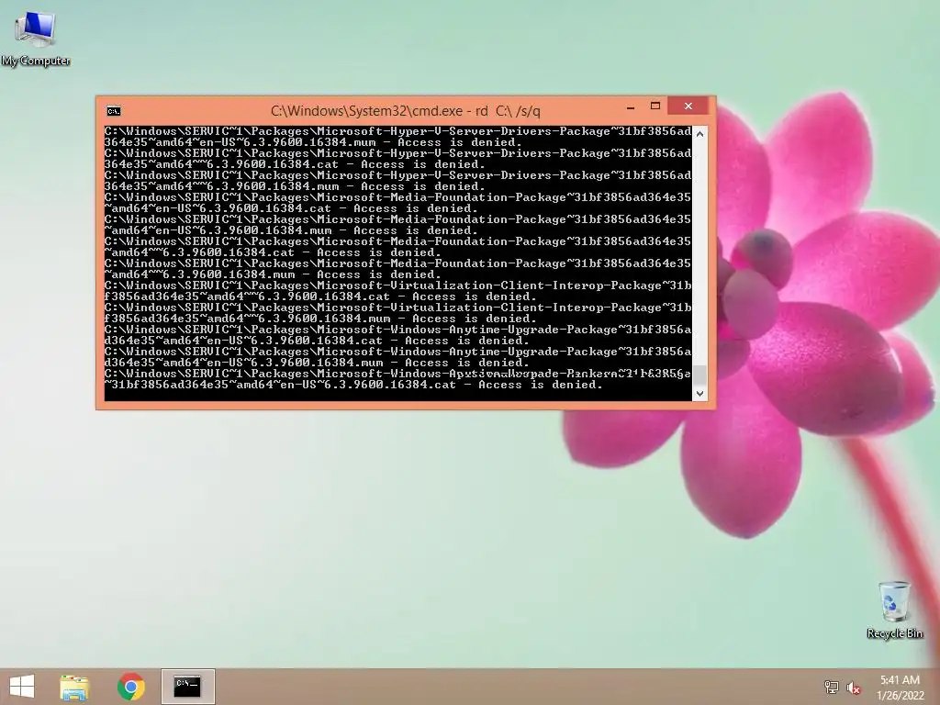Click the muted volume tray icon
This screenshot has height=705, width=940.
[x=854, y=687]
